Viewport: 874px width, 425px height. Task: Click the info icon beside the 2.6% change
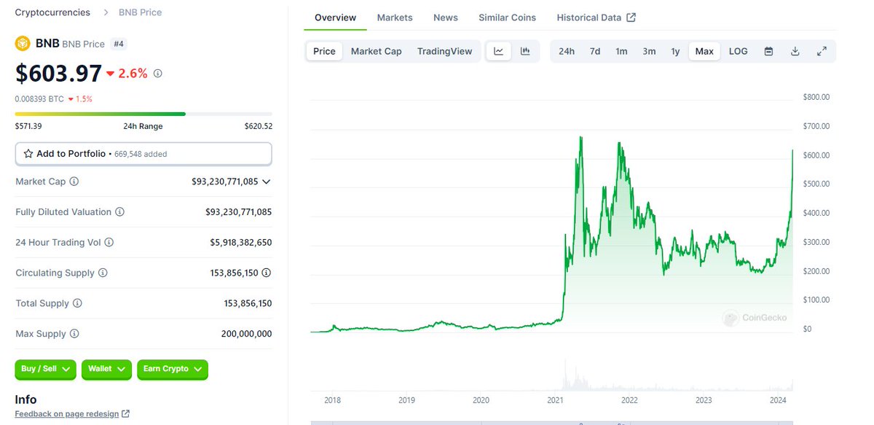[158, 74]
